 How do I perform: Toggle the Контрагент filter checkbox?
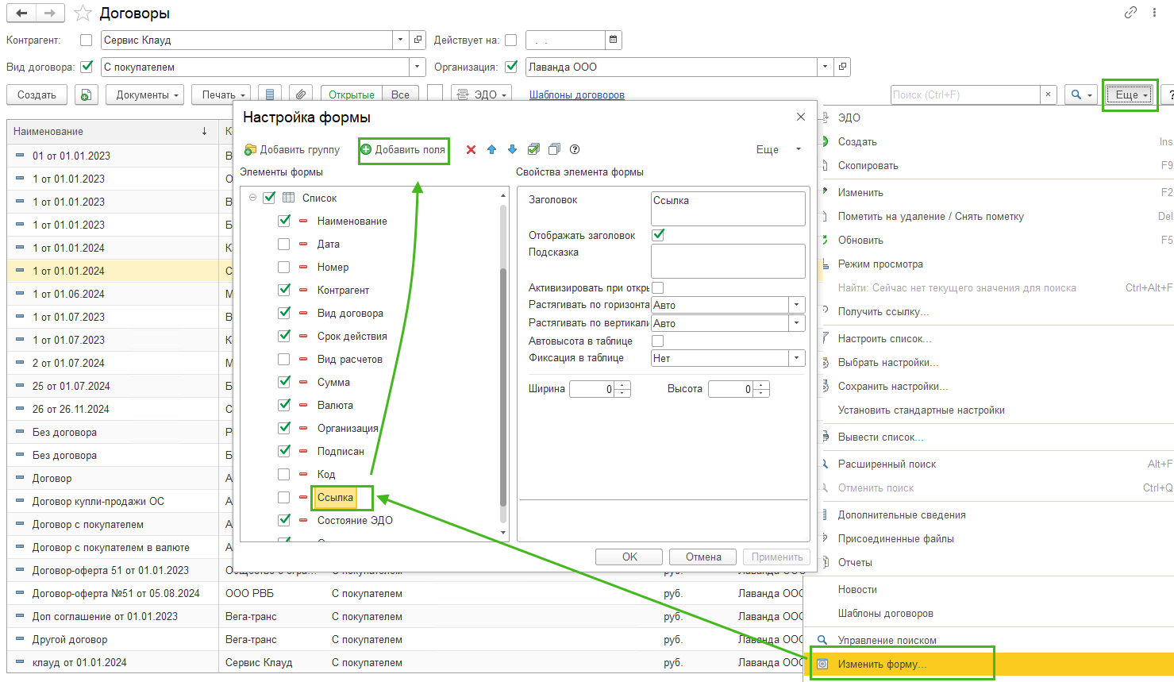tap(87, 40)
